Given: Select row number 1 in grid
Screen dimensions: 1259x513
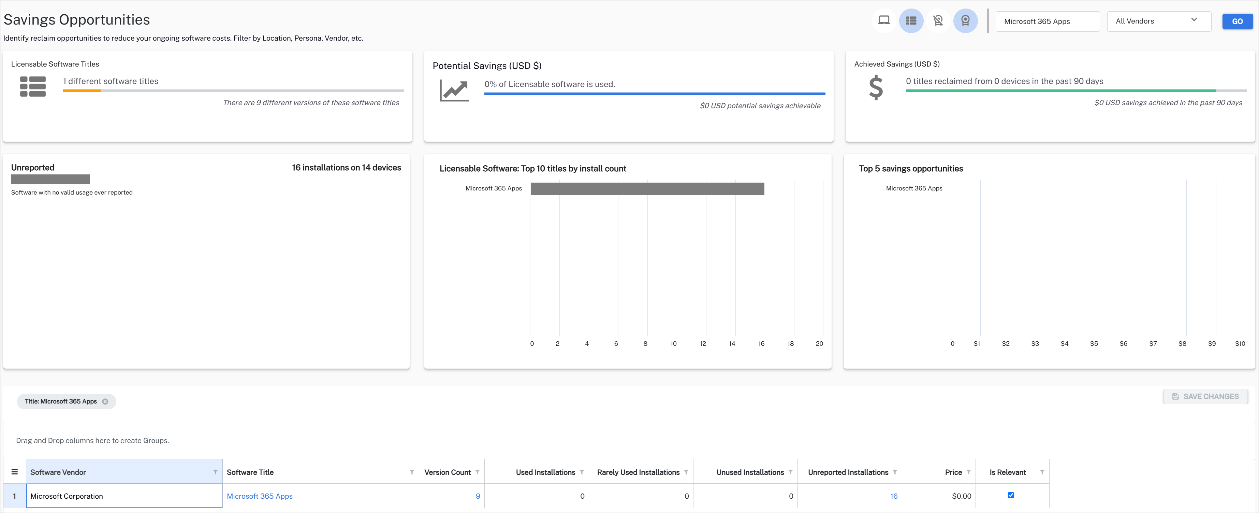Looking at the screenshot, I should [x=15, y=496].
